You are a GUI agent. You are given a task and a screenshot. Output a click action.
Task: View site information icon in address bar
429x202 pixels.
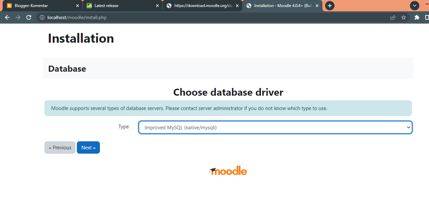tap(42, 17)
